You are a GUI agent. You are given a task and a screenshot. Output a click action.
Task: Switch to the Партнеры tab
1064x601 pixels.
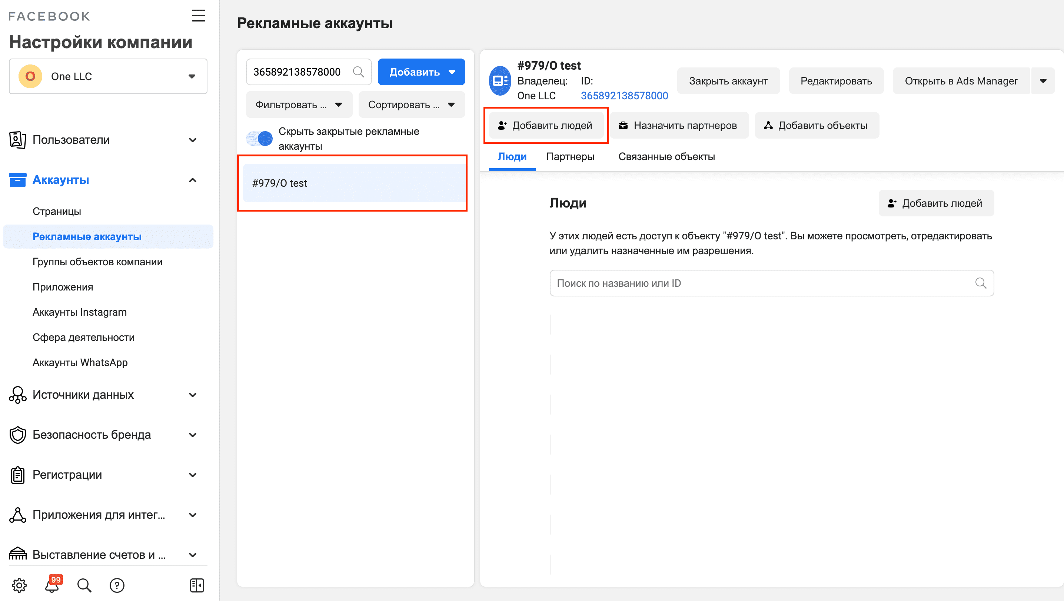coord(570,157)
